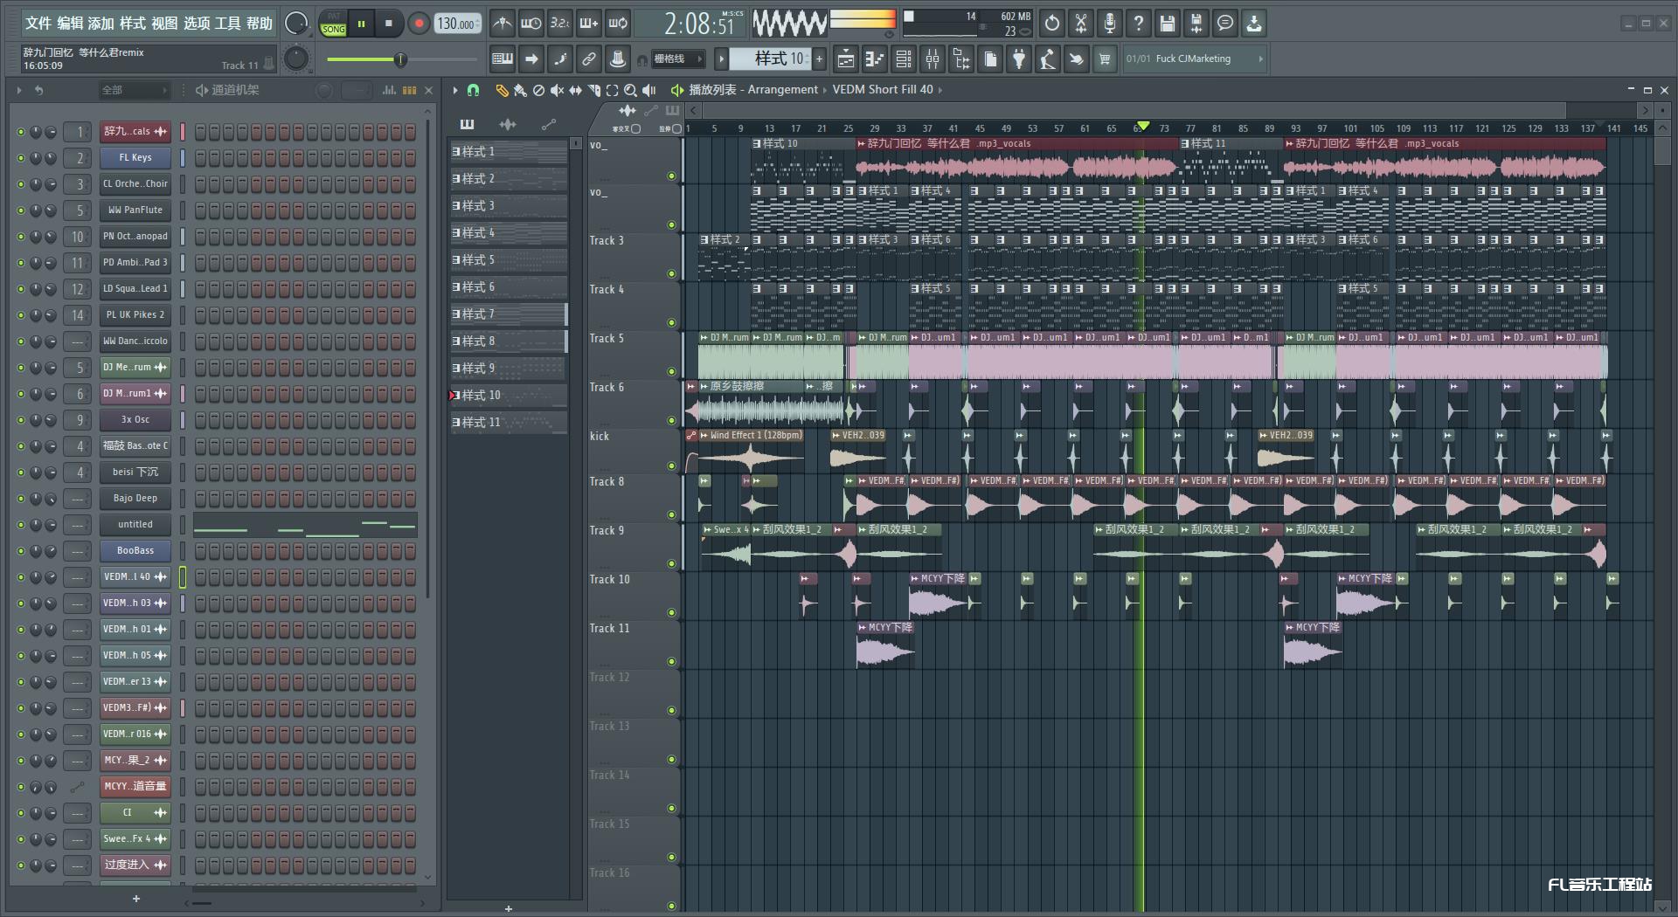
Task: Stop playback with the stop button
Action: coord(388,24)
